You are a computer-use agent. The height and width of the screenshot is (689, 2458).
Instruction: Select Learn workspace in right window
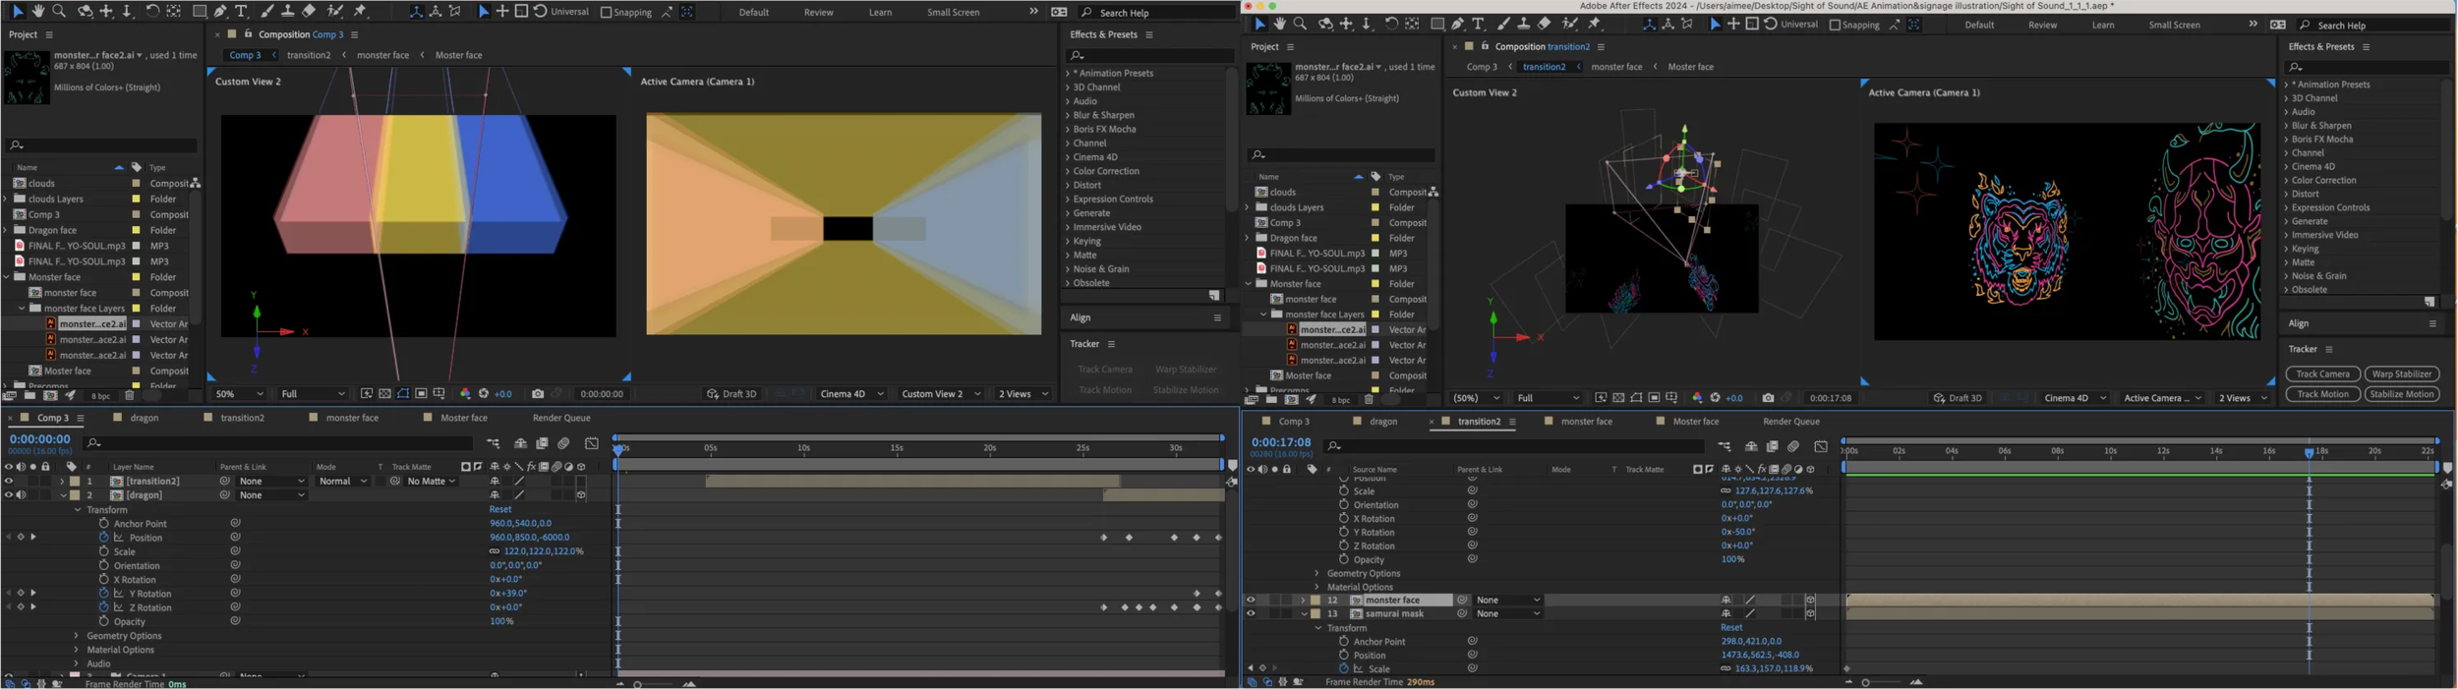(x=2102, y=26)
